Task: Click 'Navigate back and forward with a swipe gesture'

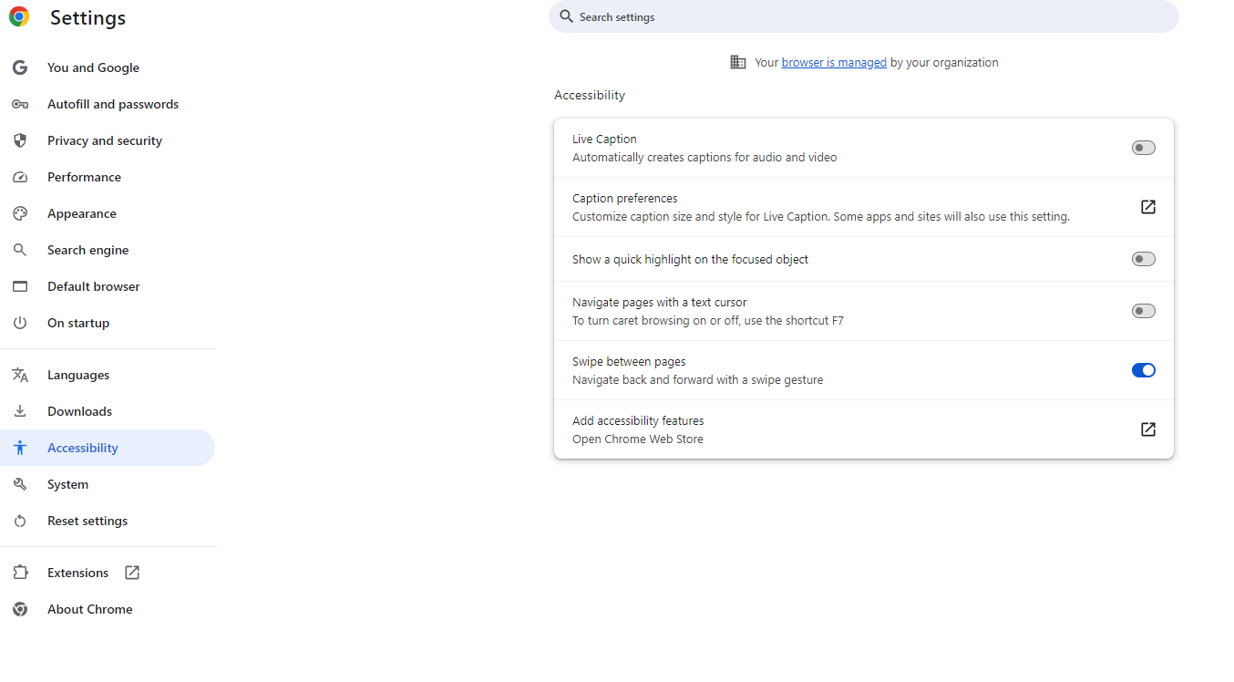Action: 697,379
